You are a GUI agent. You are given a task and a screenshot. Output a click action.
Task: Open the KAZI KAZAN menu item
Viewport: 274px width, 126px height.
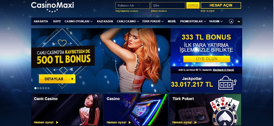(105, 21)
